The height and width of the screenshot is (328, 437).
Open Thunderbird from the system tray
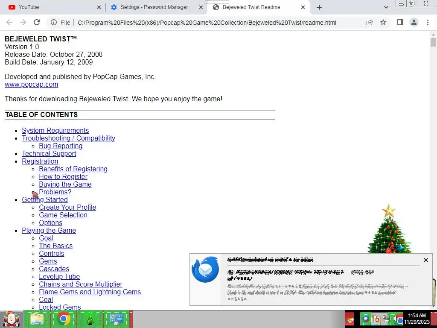tap(365, 319)
